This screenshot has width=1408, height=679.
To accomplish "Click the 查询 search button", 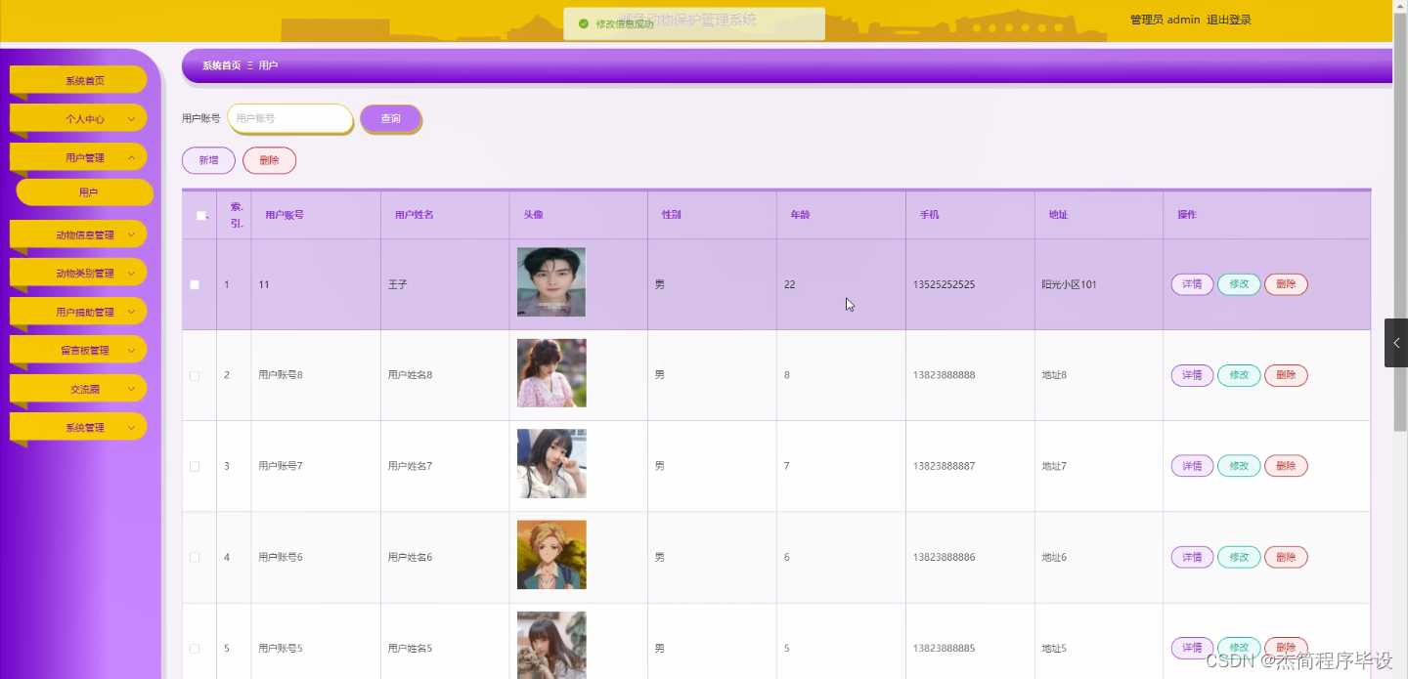I will pyautogui.click(x=390, y=118).
